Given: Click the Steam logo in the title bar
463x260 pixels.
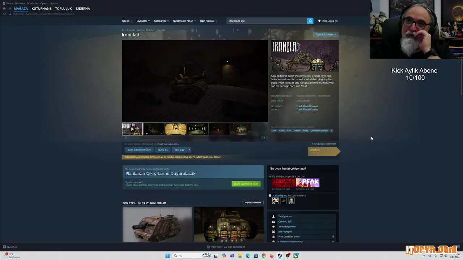Looking at the screenshot, I should (4, 3).
